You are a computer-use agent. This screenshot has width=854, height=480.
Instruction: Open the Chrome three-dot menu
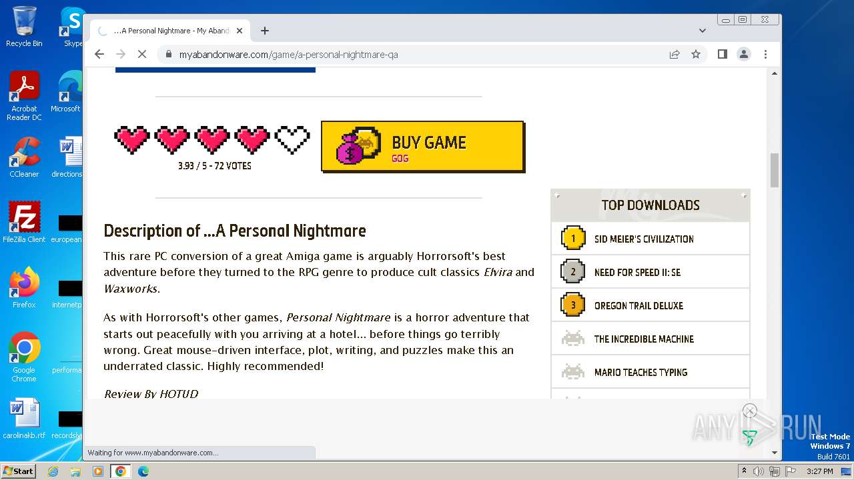(765, 54)
